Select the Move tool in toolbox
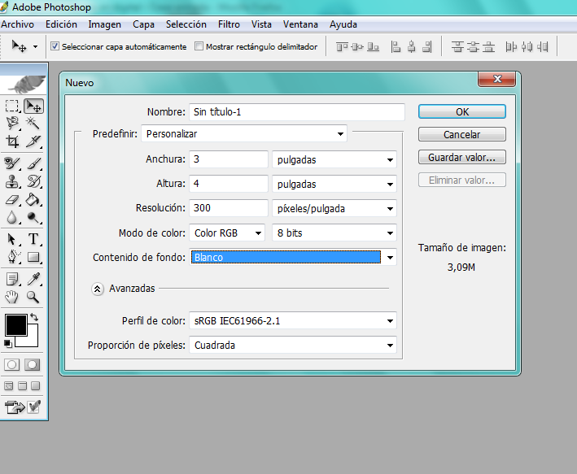 point(33,106)
